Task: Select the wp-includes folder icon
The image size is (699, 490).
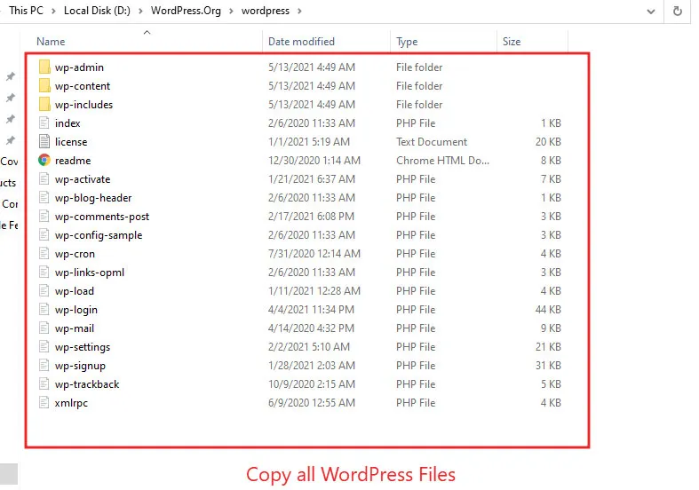Action: point(44,104)
